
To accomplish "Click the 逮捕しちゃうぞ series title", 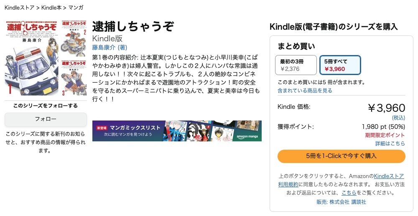I will (x=133, y=26).
